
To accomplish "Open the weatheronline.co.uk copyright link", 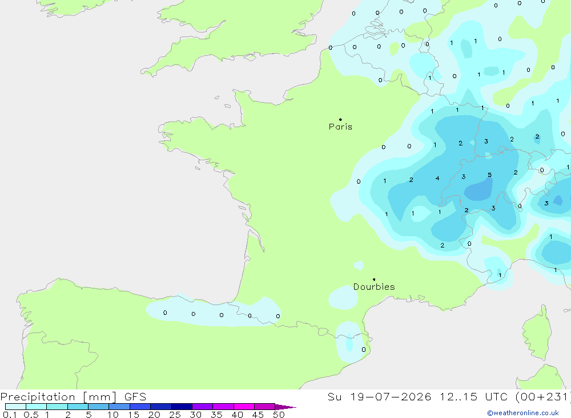I will point(523,413).
